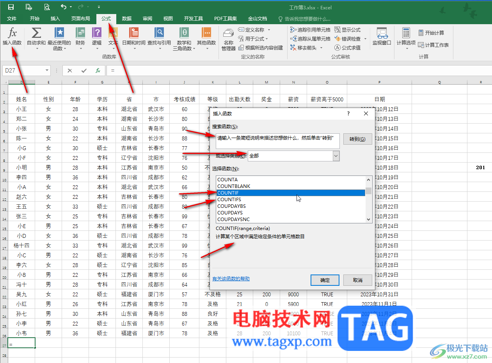Open the Logical functions icon
This screenshot has width=492, height=363.
pos(97,33)
